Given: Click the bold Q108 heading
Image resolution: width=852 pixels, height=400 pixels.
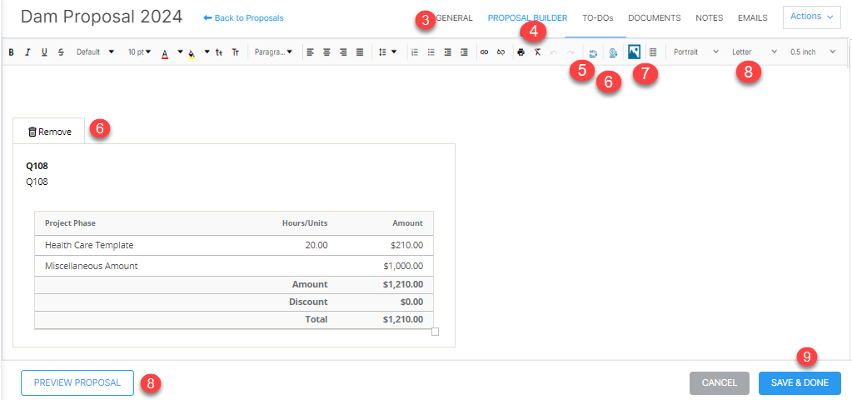Looking at the screenshot, I should (x=37, y=167).
